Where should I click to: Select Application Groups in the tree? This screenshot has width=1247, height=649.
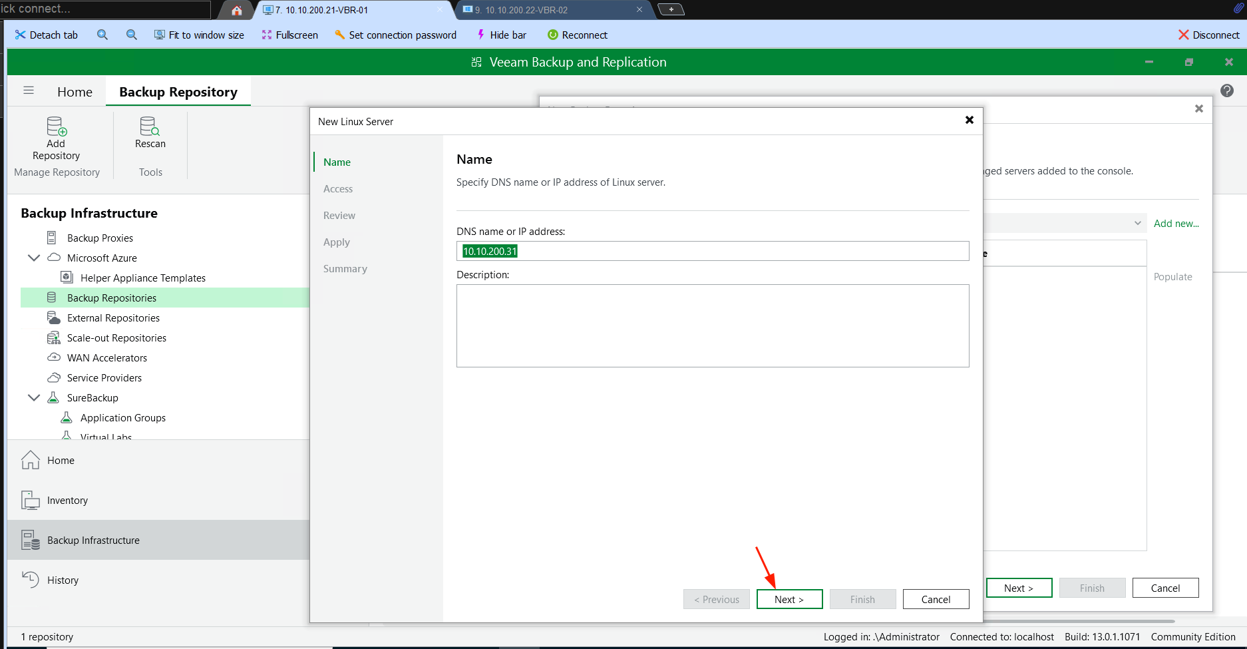(123, 417)
